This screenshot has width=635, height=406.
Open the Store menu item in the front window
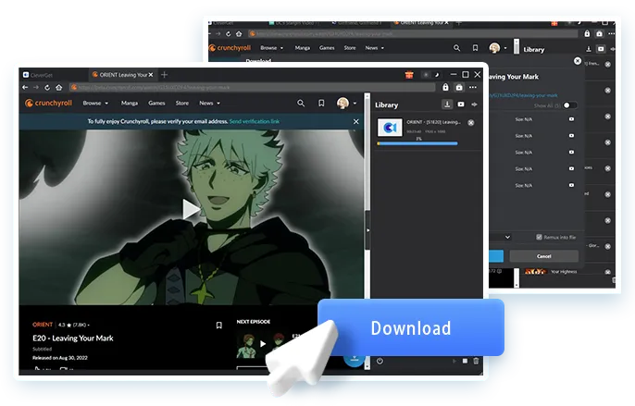[x=182, y=104]
